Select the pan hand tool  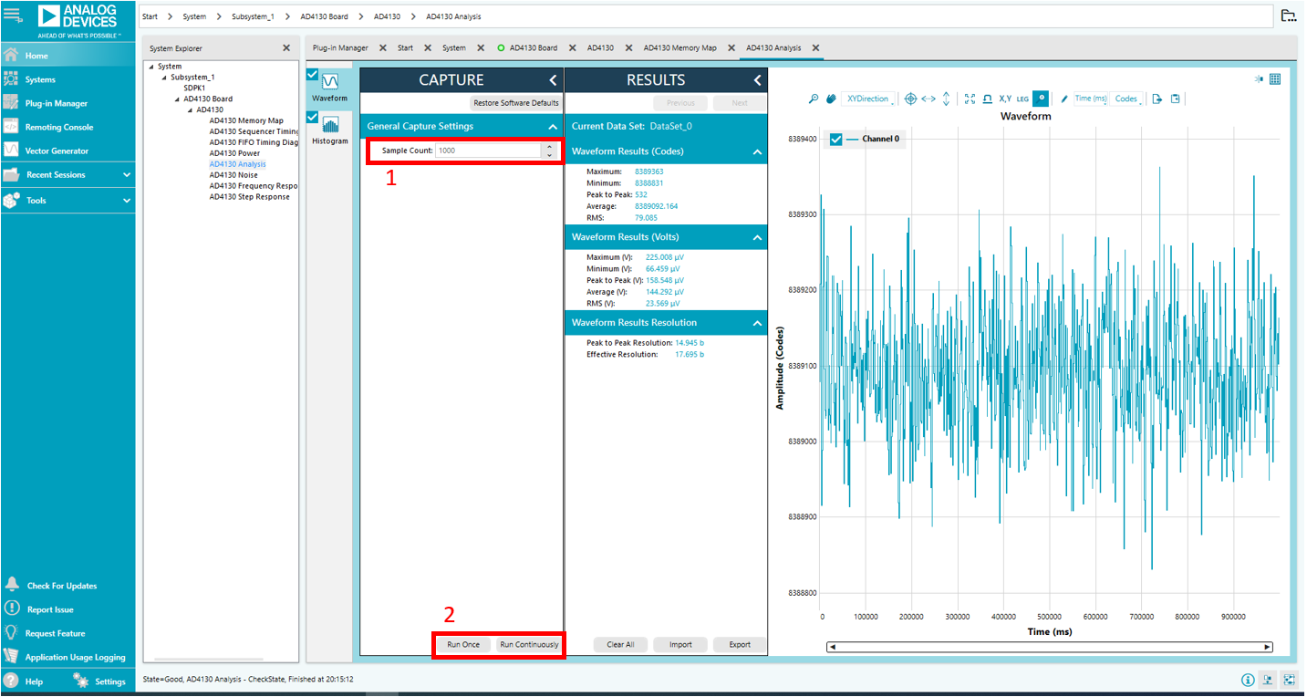tap(831, 99)
